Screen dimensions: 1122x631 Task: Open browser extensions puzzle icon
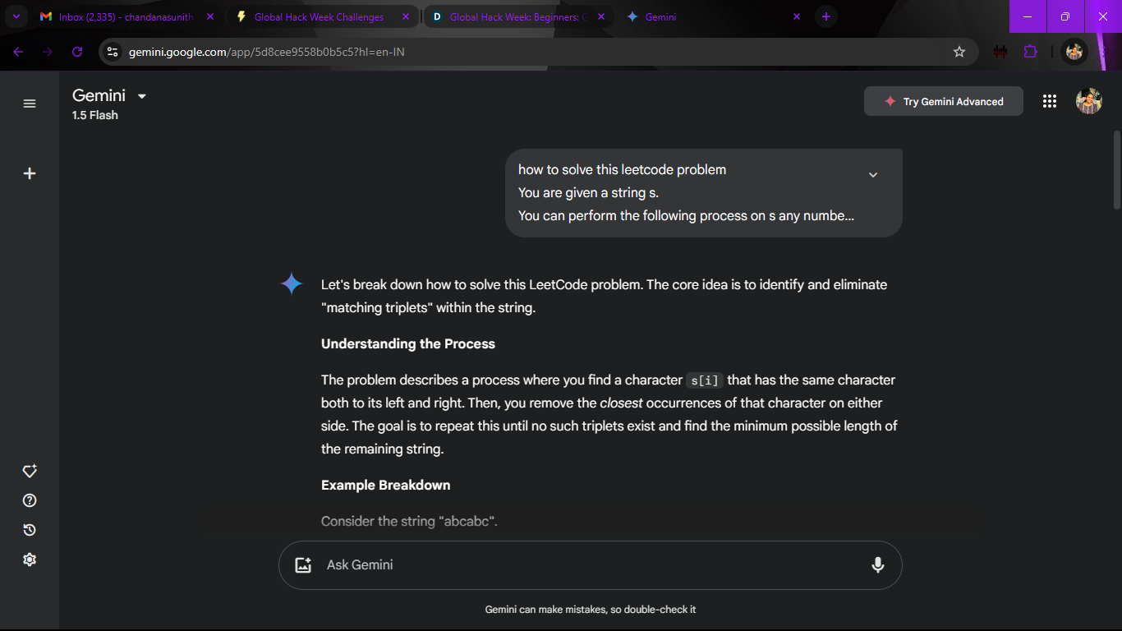pyautogui.click(x=1030, y=52)
